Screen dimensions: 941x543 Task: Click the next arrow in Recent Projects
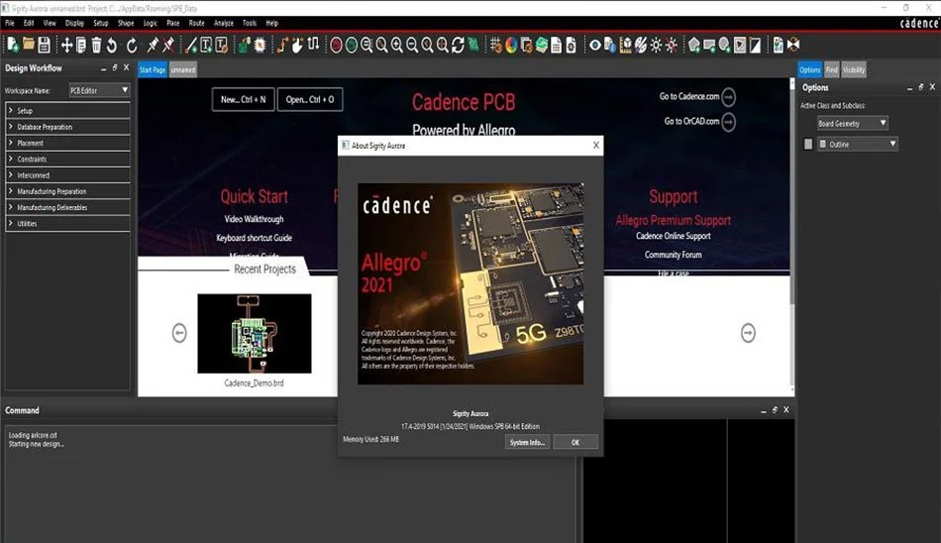pyautogui.click(x=748, y=333)
